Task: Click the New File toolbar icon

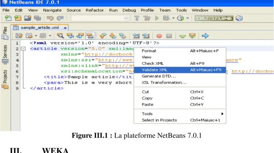Action: [8, 18]
